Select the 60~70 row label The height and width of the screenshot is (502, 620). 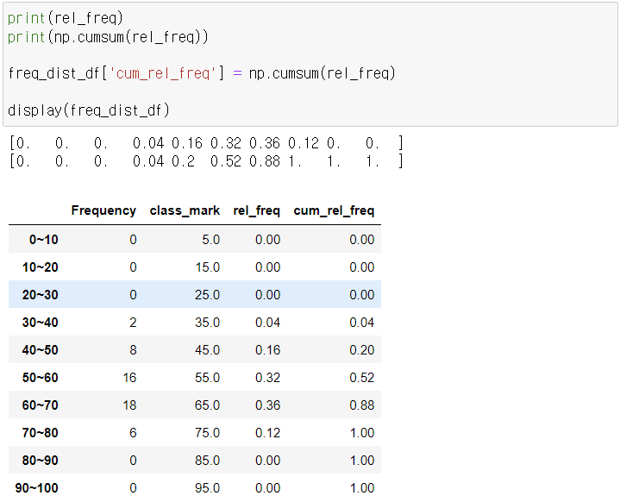tap(40, 405)
